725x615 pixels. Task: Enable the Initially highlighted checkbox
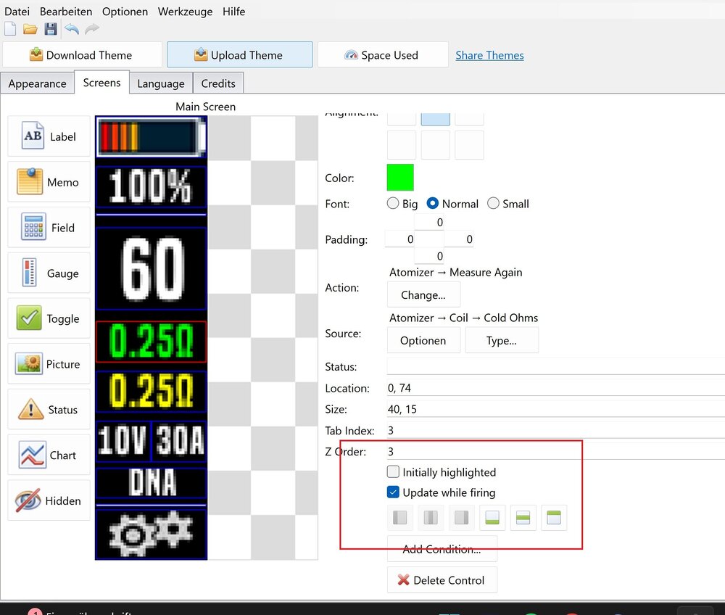coord(393,472)
